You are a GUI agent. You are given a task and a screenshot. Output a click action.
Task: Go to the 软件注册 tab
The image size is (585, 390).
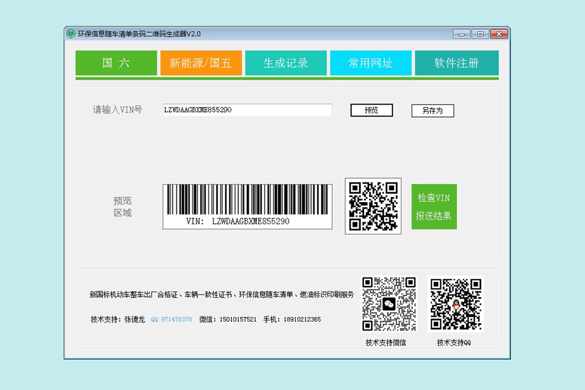(x=456, y=63)
